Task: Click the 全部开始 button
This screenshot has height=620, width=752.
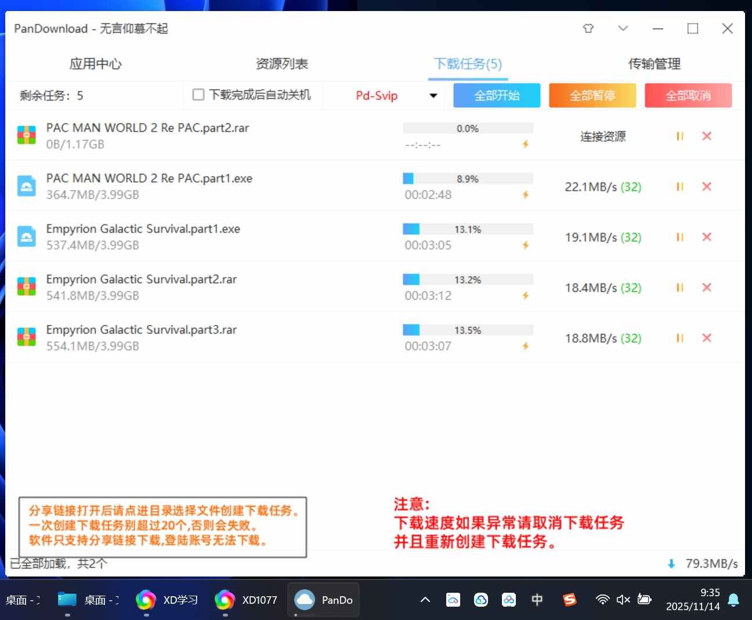Action: point(496,96)
